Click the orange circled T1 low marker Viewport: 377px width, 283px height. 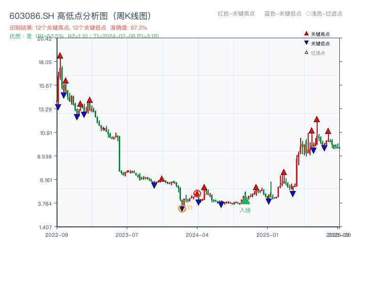(x=182, y=208)
